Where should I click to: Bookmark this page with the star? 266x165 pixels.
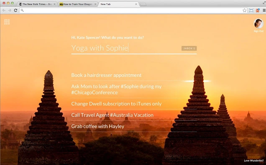click(x=244, y=10)
